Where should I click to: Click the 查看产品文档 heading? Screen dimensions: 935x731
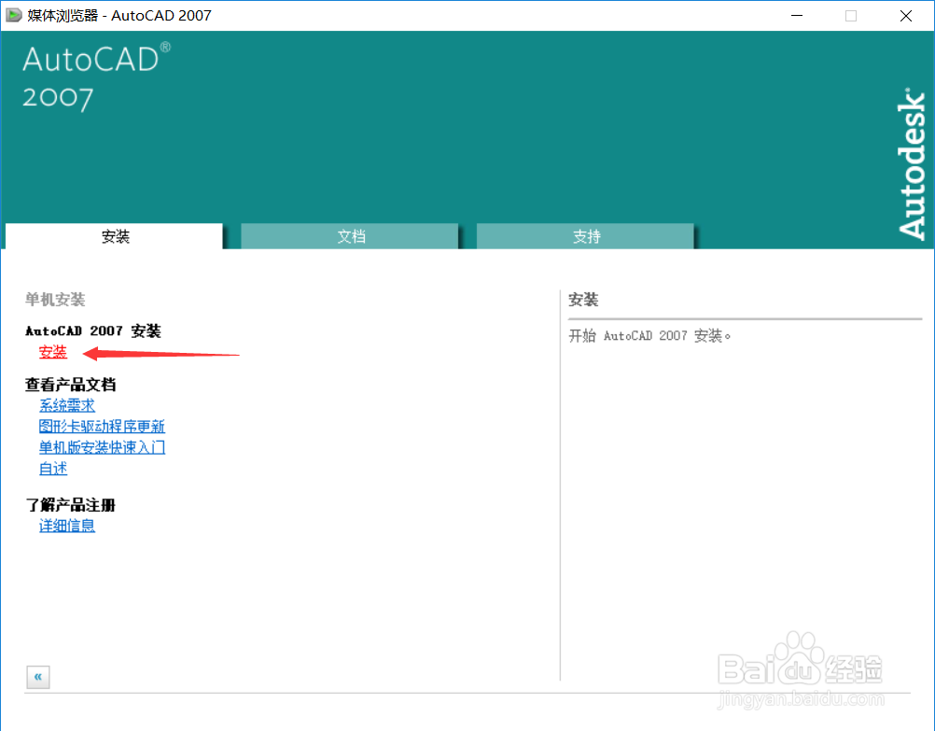pyautogui.click(x=70, y=385)
